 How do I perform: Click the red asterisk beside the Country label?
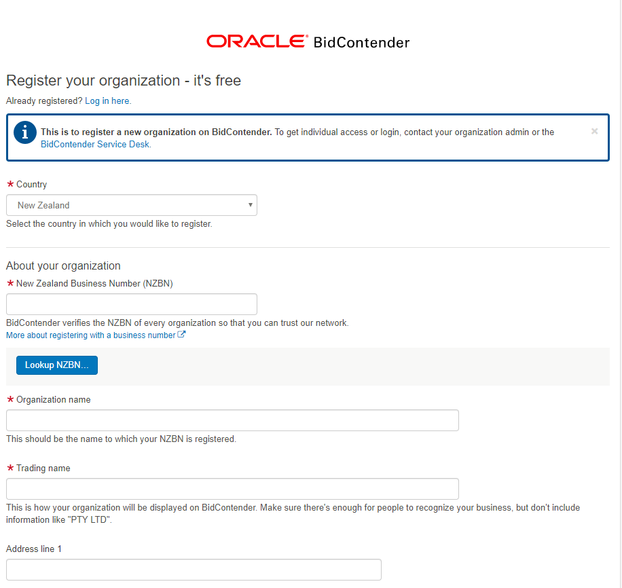coord(9,184)
